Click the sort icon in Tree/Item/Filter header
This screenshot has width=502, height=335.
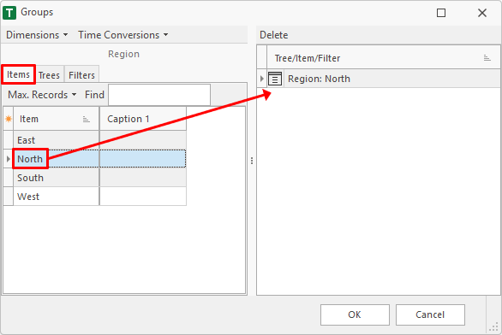pos(487,58)
